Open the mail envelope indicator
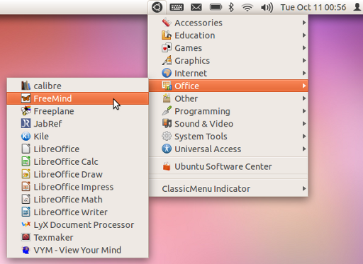Image resolution: width=363 pixels, height=264 pixels. pos(196,7)
